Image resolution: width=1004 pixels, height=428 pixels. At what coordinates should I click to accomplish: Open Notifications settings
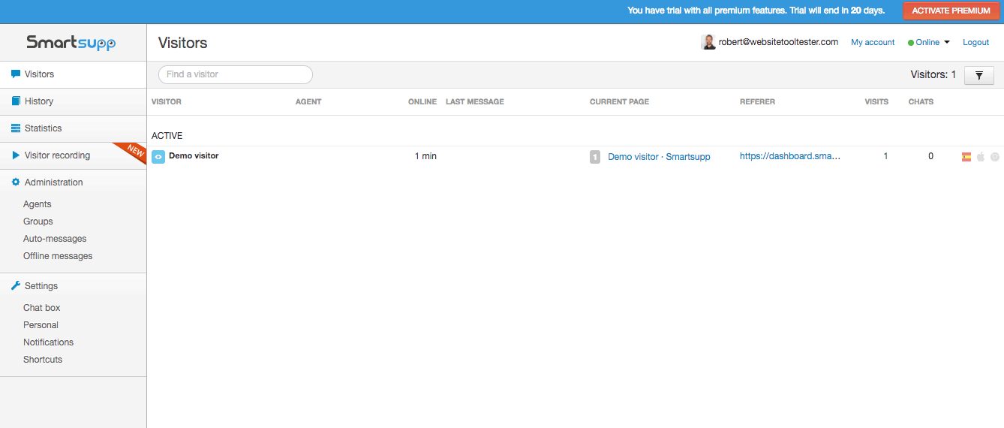pyautogui.click(x=49, y=342)
